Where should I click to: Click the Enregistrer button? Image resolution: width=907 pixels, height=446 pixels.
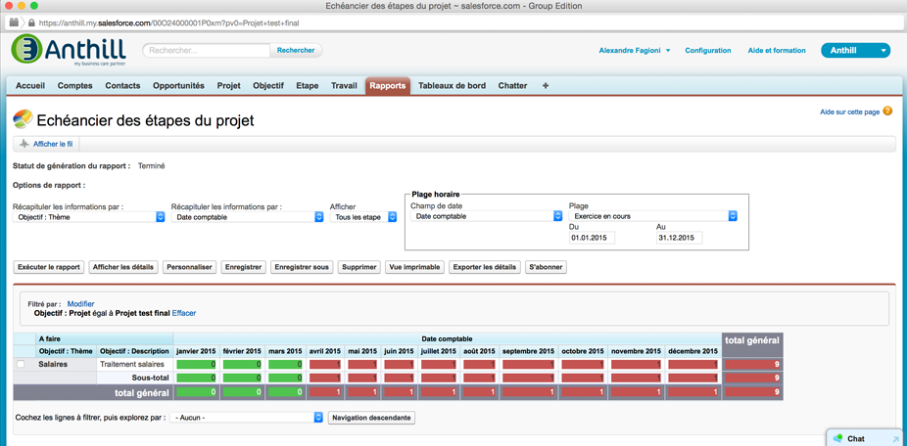click(x=244, y=267)
